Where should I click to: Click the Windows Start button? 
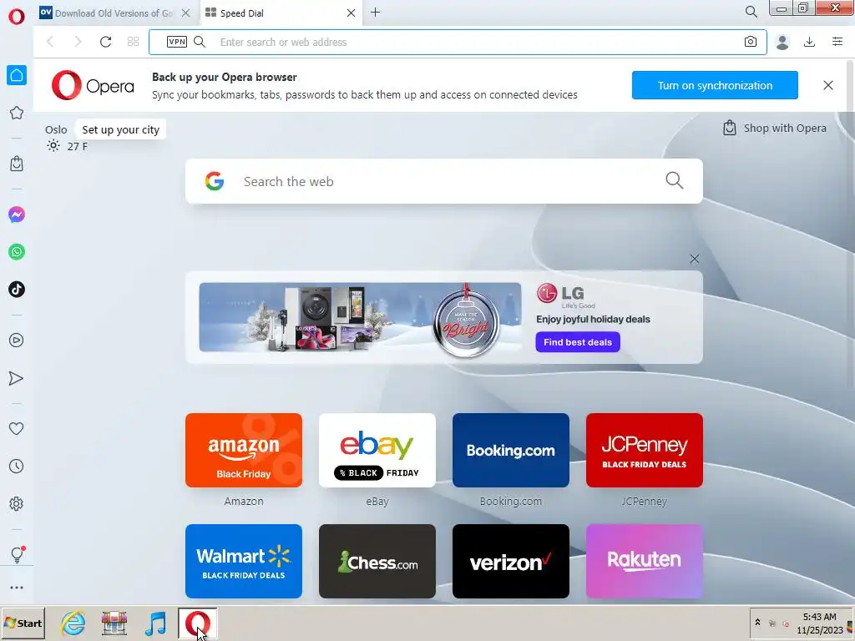coord(23,623)
